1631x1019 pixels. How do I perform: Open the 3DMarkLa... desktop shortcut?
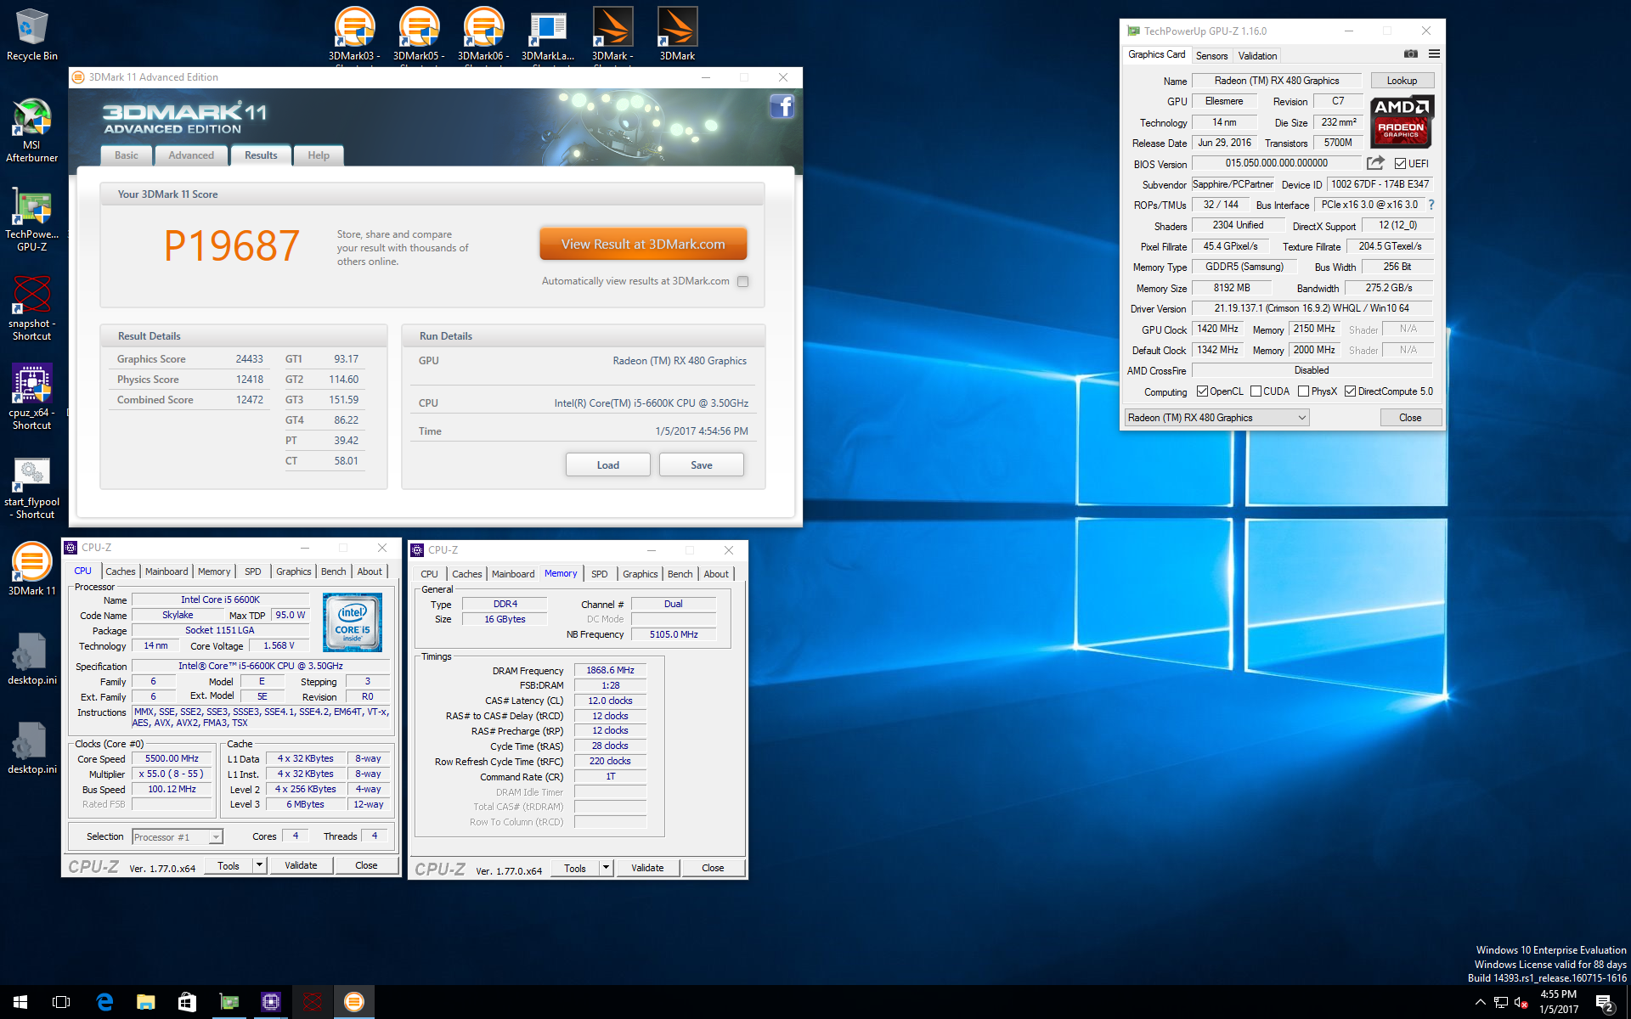[548, 35]
